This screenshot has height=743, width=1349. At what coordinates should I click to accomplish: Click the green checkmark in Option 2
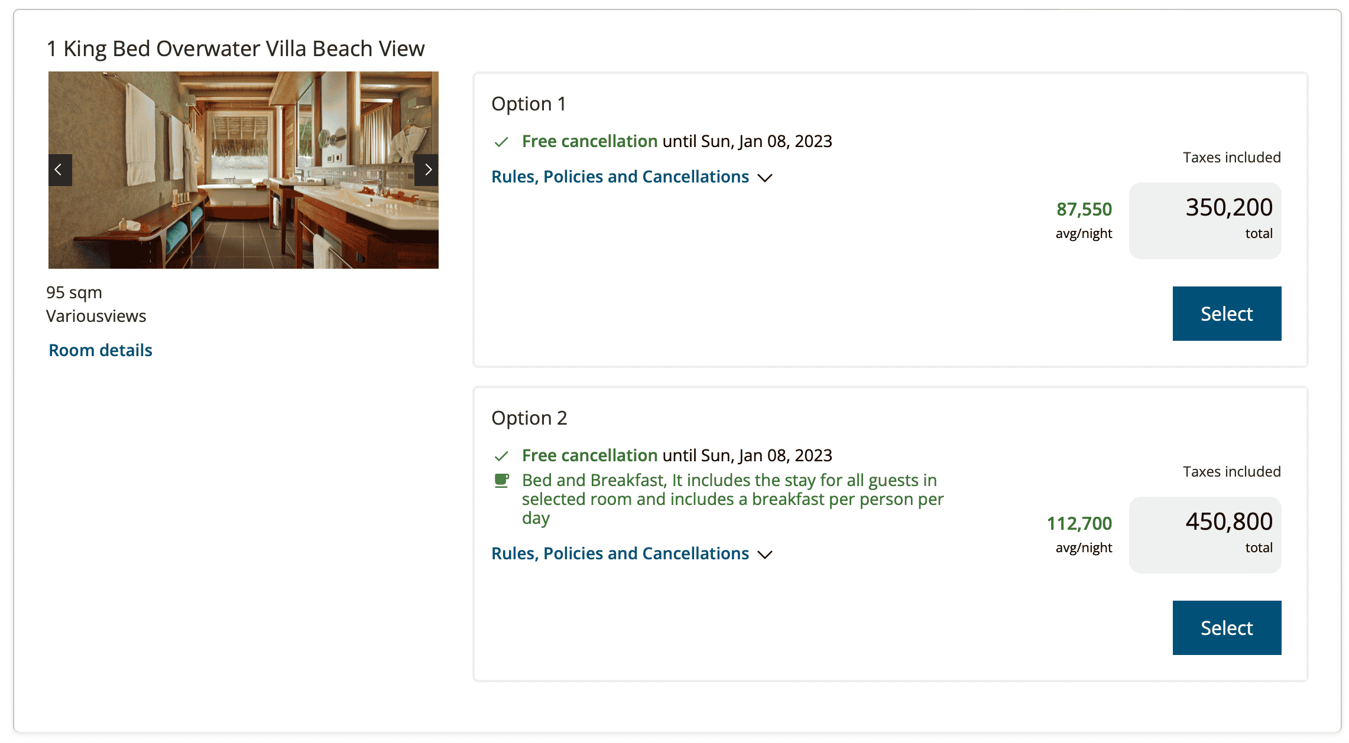(501, 456)
